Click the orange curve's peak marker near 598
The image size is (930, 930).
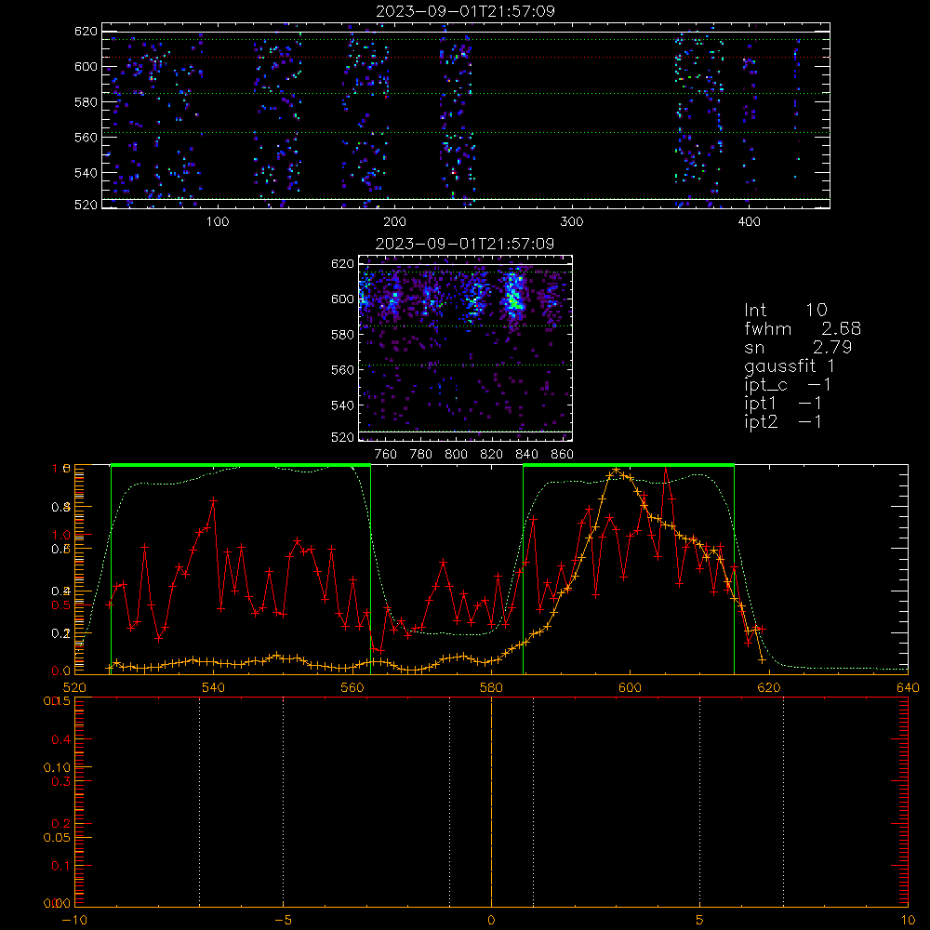[x=617, y=471]
